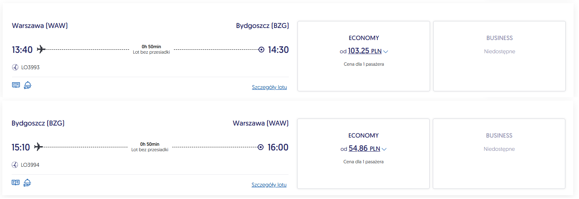This screenshot has height=199, width=579.
Task: Click the airplane icon beside 13:40 departure
Action: 41,49
